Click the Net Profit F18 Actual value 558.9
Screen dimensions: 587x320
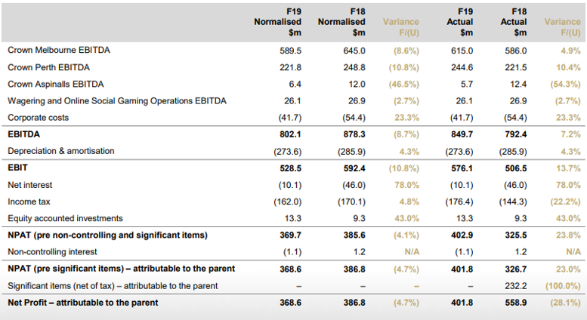pos(515,303)
